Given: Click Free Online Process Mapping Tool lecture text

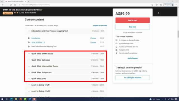Looking at the screenshot, I should point(44,47).
